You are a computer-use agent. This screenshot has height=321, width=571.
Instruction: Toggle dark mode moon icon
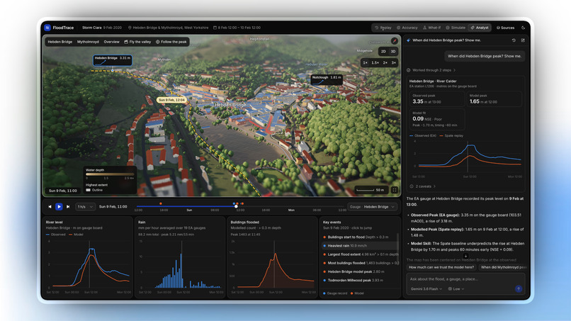[524, 28]
